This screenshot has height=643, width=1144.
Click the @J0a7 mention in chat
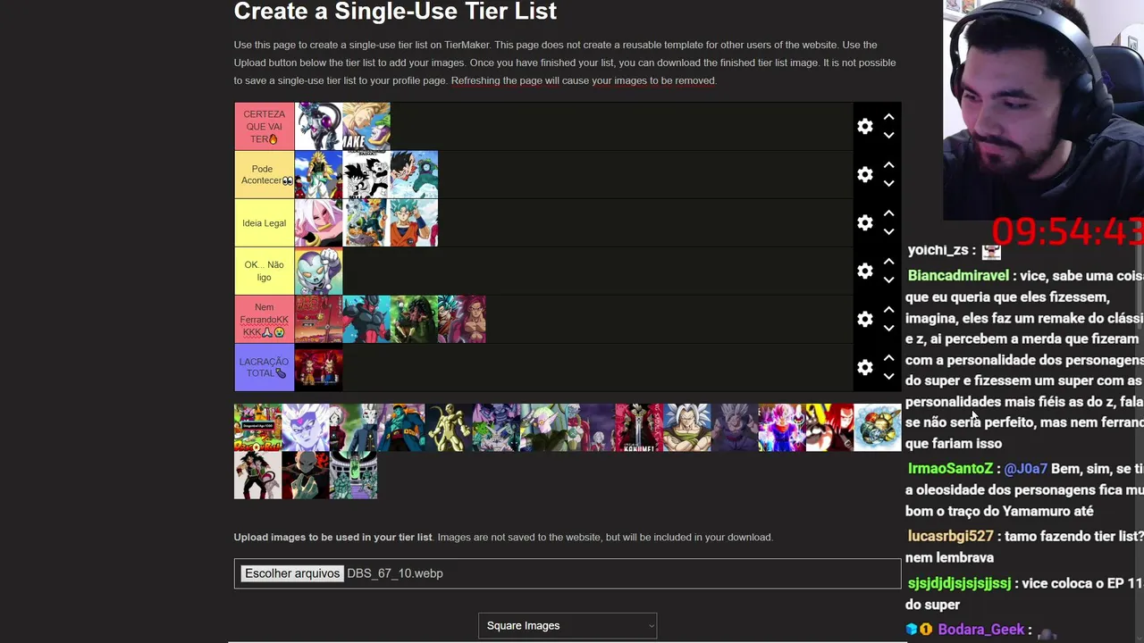click(x=1026, y=469)
